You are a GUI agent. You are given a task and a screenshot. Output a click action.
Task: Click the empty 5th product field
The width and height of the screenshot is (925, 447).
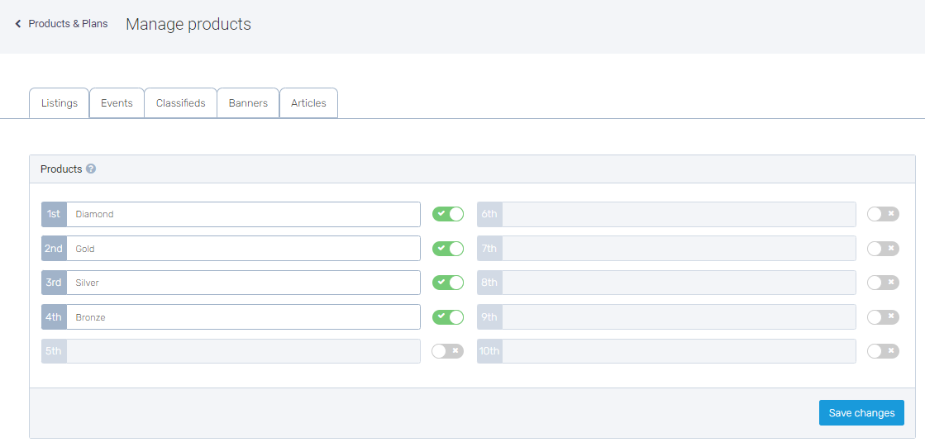243,351
